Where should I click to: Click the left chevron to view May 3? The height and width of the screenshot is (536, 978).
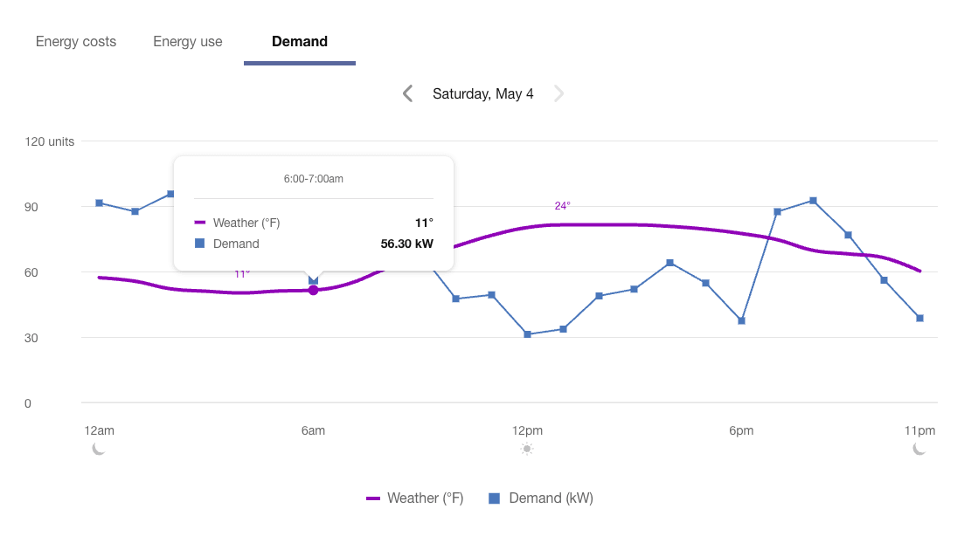click(407, 93)
